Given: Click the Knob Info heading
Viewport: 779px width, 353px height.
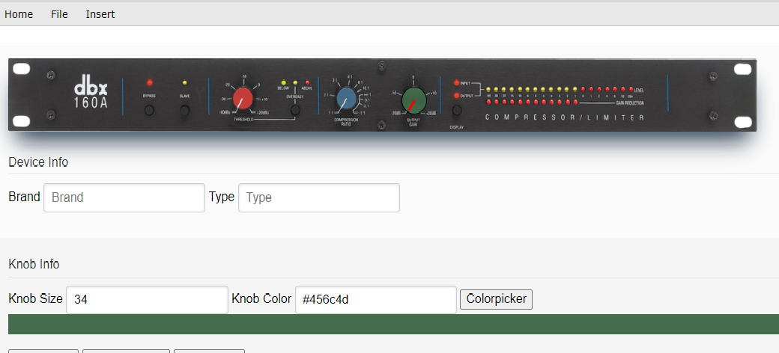Looking at the screenshot, I should coord(34,264).
